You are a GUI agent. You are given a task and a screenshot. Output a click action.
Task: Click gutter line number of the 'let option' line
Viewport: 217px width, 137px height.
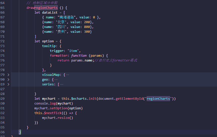point(2,41)
